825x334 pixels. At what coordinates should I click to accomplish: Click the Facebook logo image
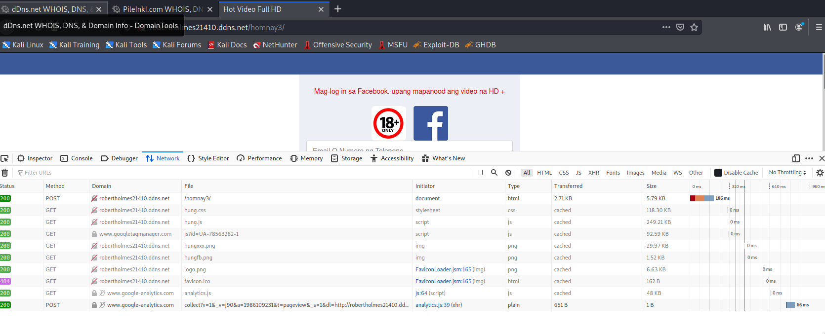point(431,123)
